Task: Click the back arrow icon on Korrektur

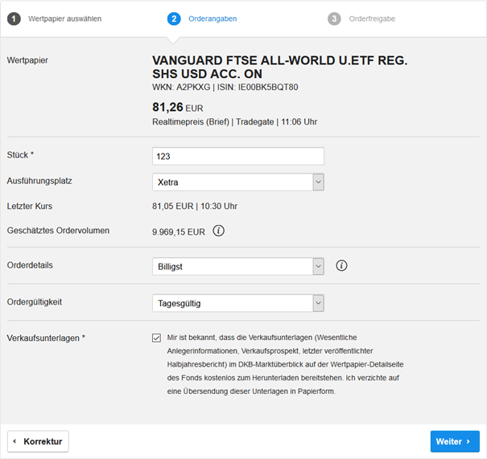Action: [x=14, y=441]
